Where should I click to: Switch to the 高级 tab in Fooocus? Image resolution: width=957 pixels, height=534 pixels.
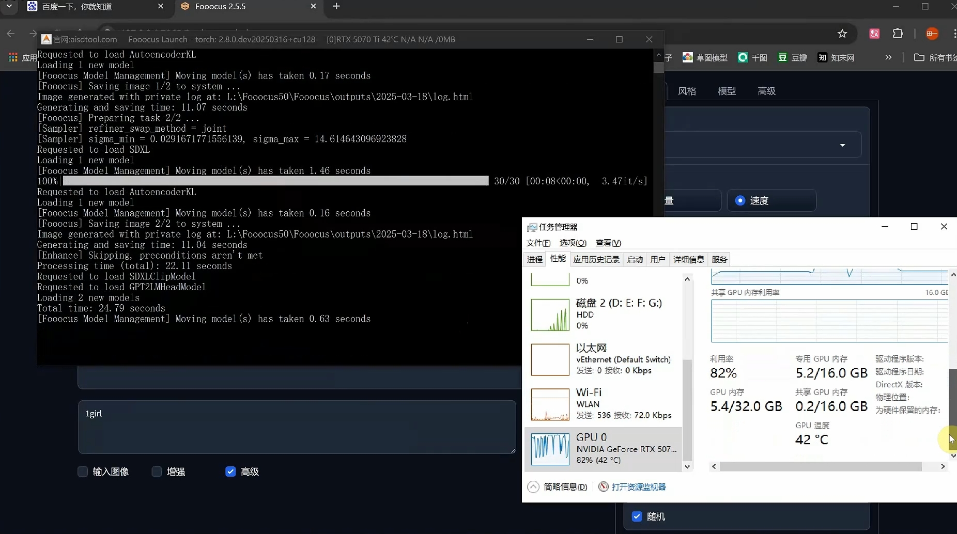tap(766, 91)
